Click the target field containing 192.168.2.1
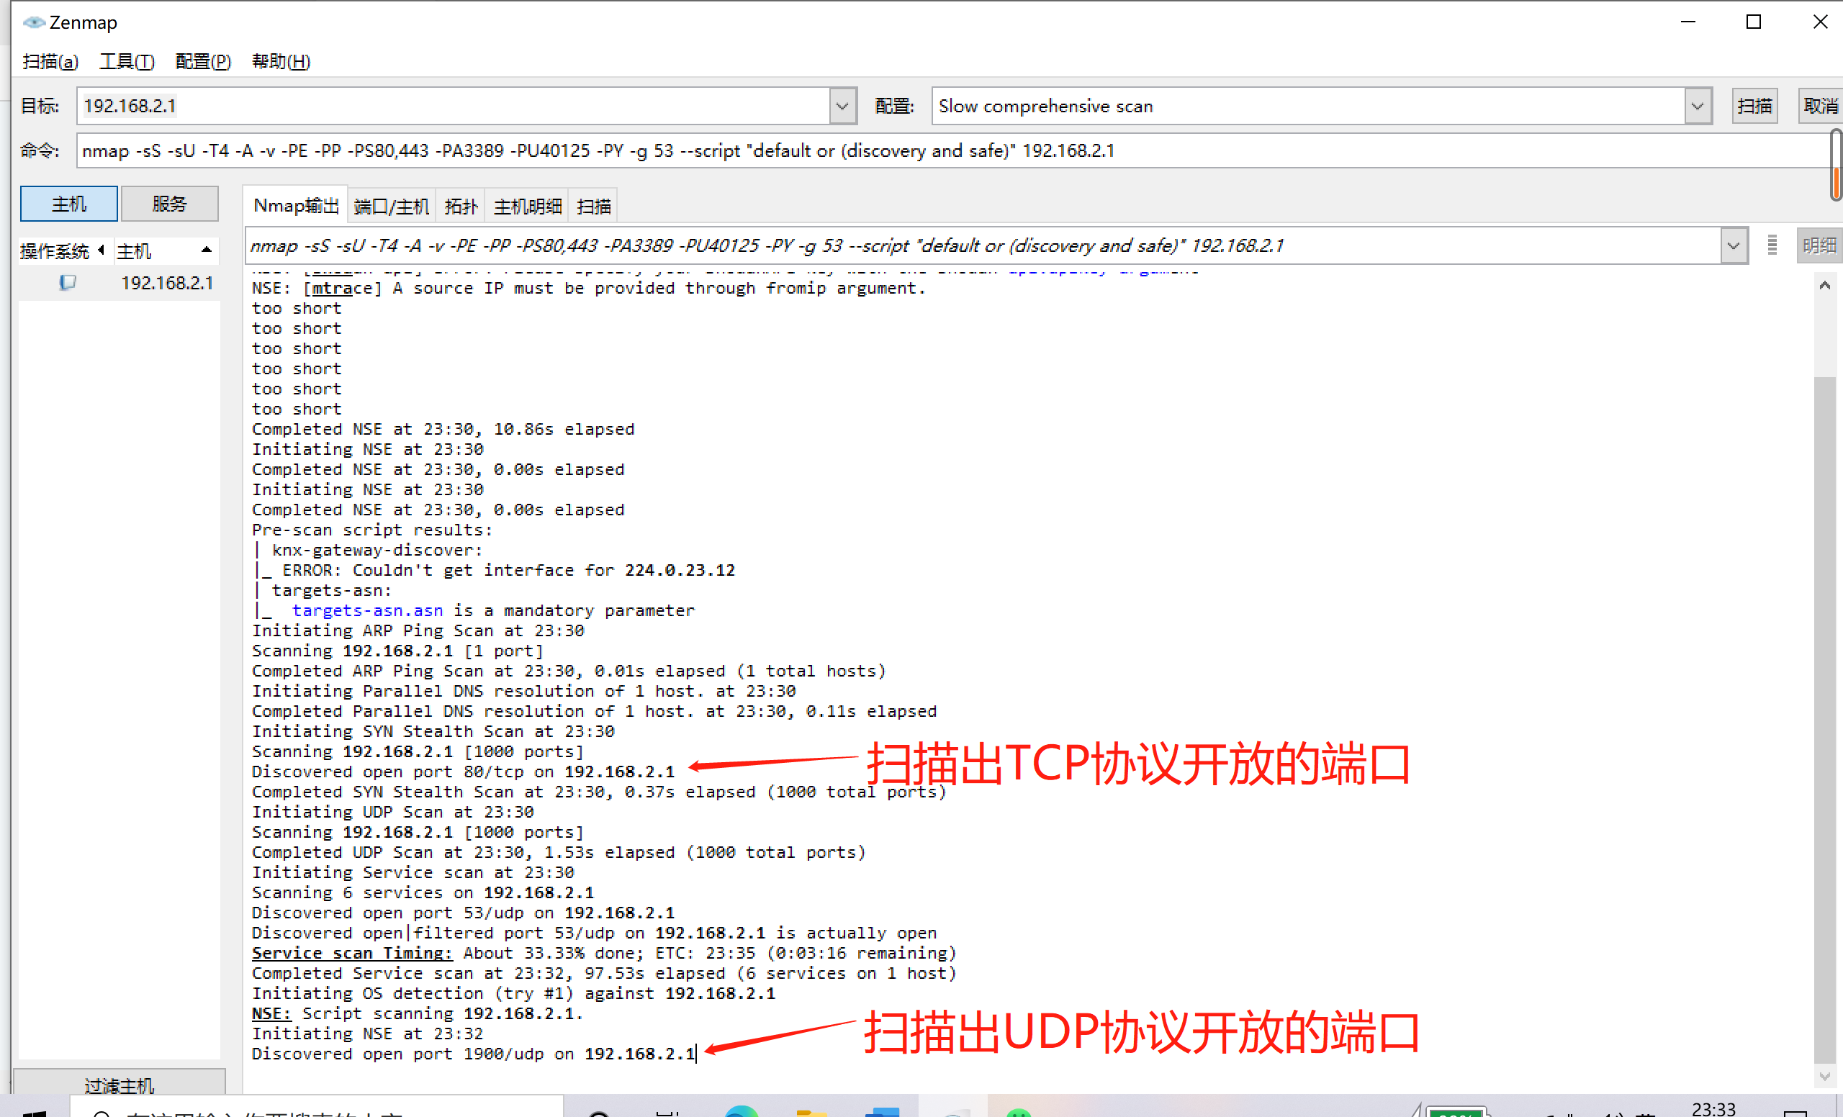The height and width of the screenshot is (1117, 1843). pos(454,105)
